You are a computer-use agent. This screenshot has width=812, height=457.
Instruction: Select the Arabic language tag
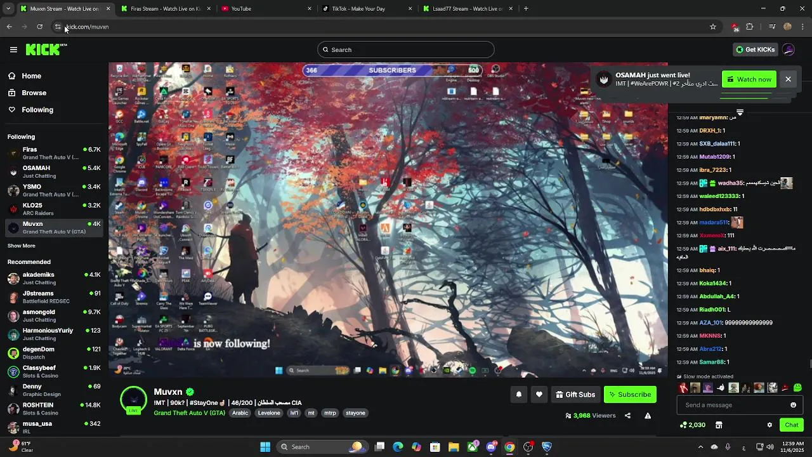tap(240, 413)
